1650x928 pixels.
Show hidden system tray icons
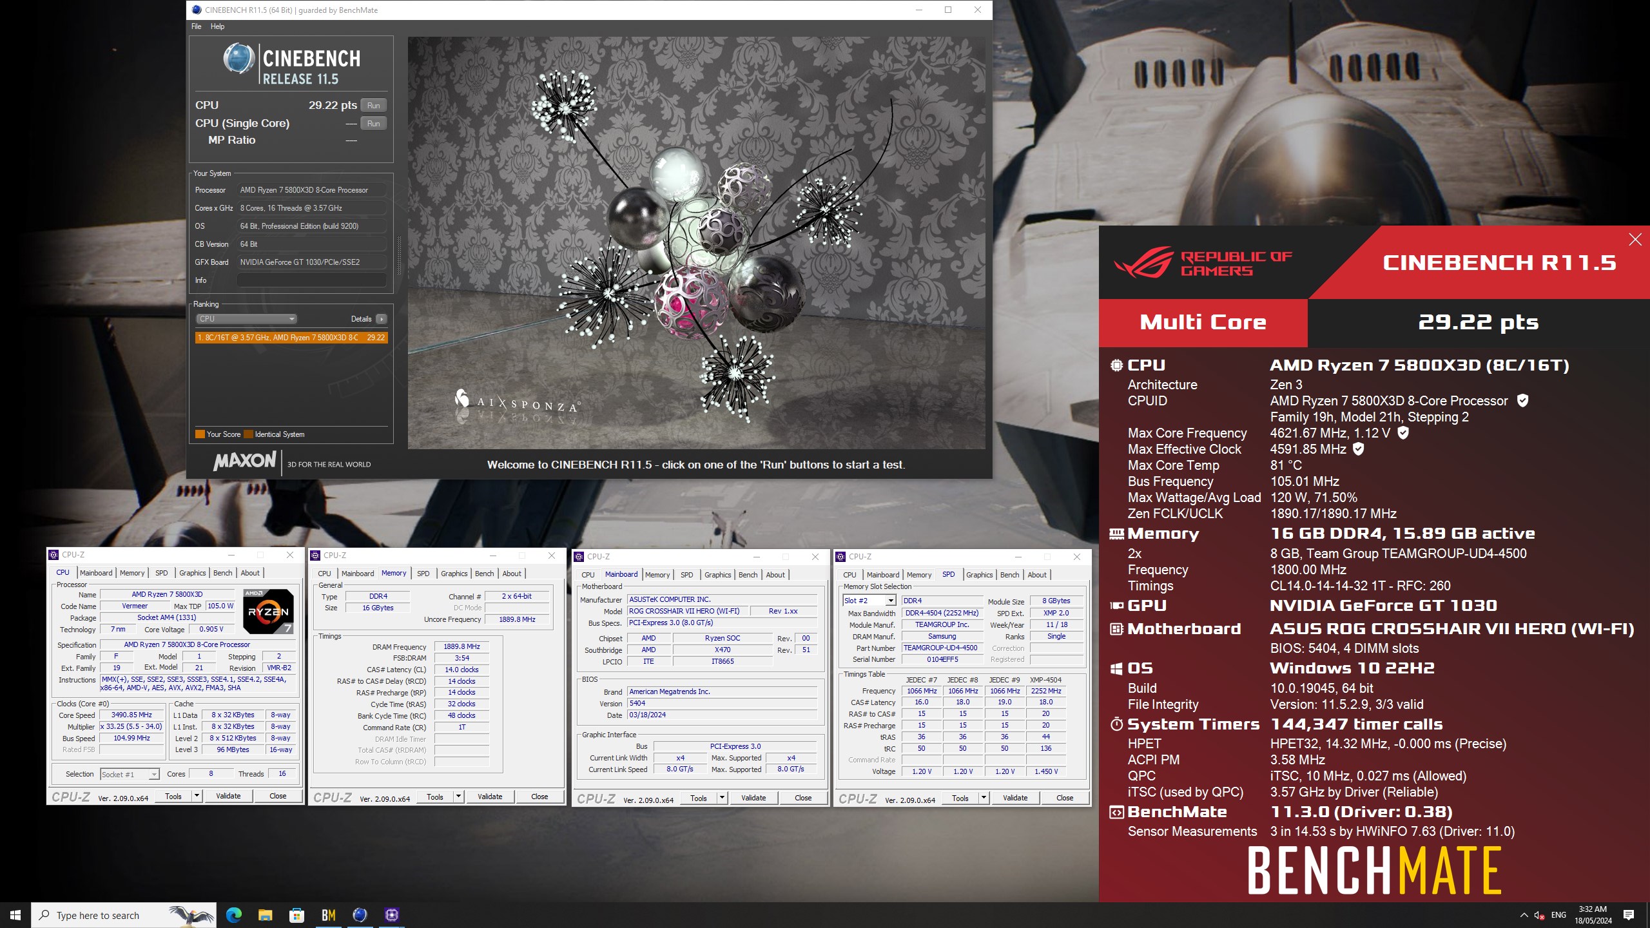click(1524, 915)
